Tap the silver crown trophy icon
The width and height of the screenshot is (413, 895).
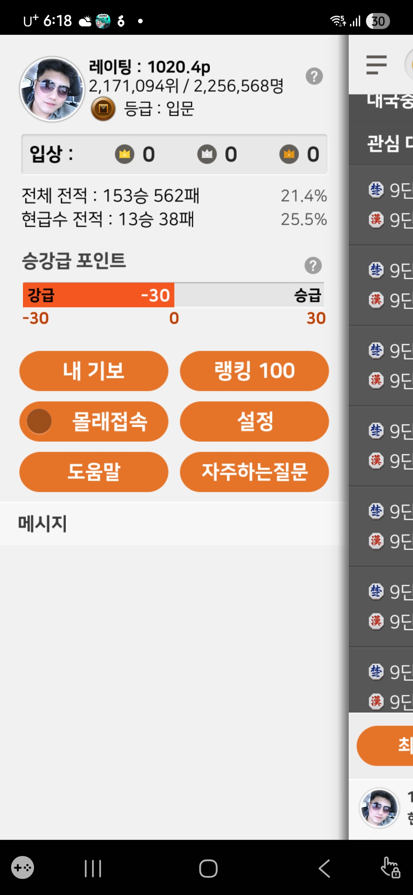pos(207,155)
